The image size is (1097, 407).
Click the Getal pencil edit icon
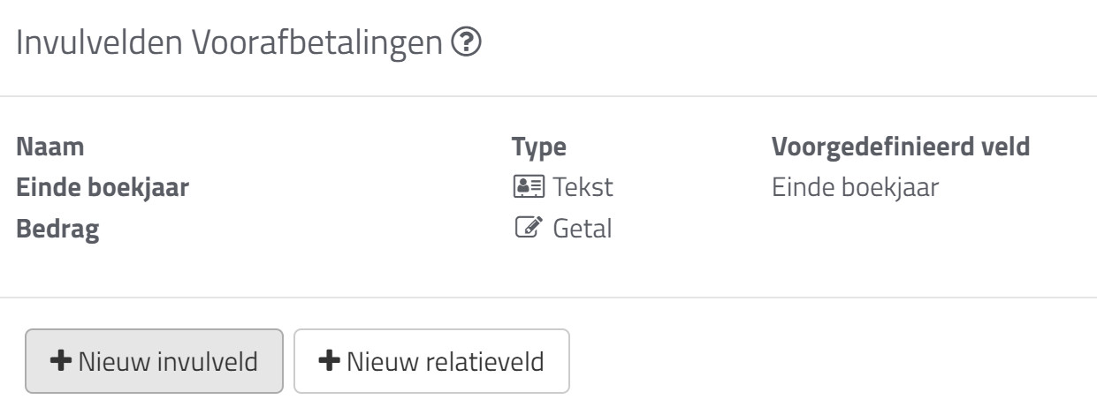(526, 230)
